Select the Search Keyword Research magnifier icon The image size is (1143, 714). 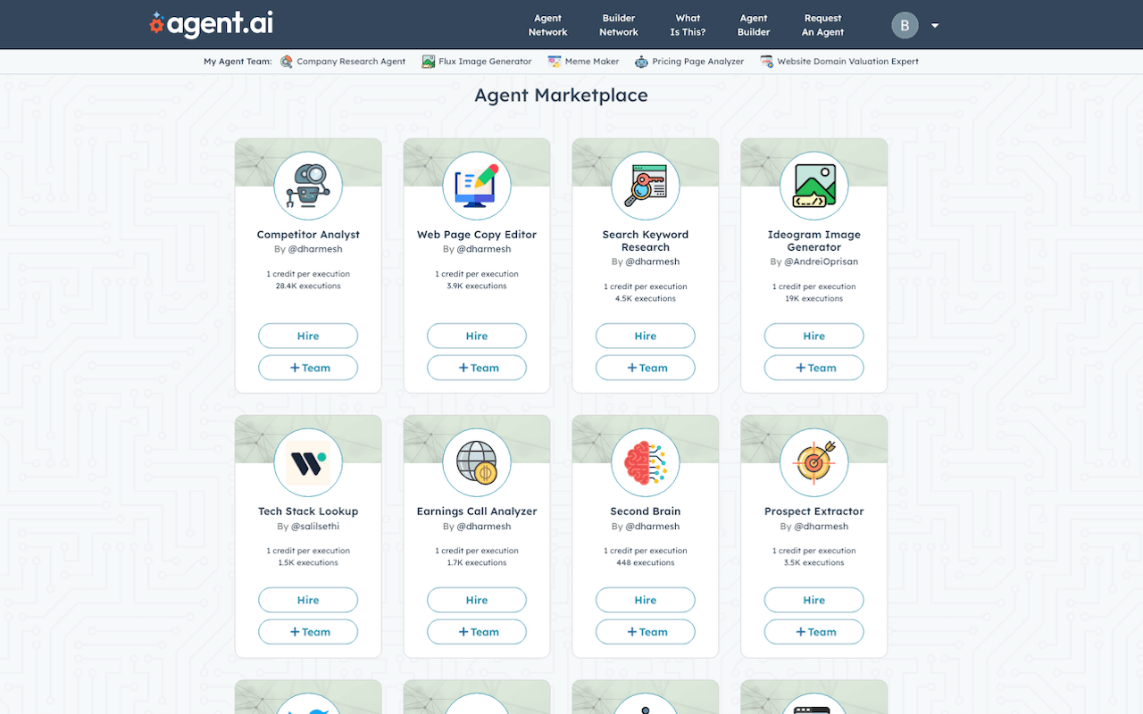pyautogui.click(x=645, y=186)
